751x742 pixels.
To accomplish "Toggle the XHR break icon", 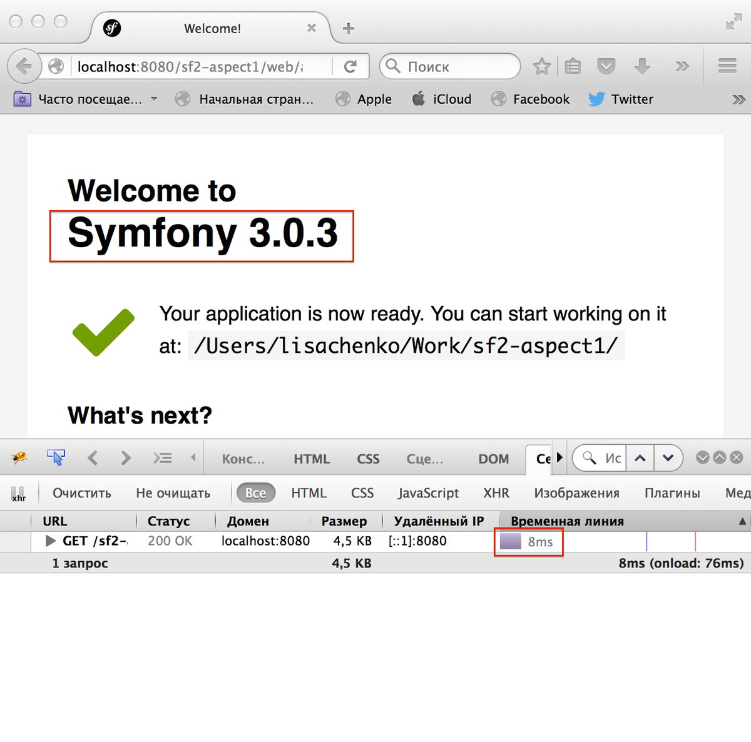I will [19, 494].
